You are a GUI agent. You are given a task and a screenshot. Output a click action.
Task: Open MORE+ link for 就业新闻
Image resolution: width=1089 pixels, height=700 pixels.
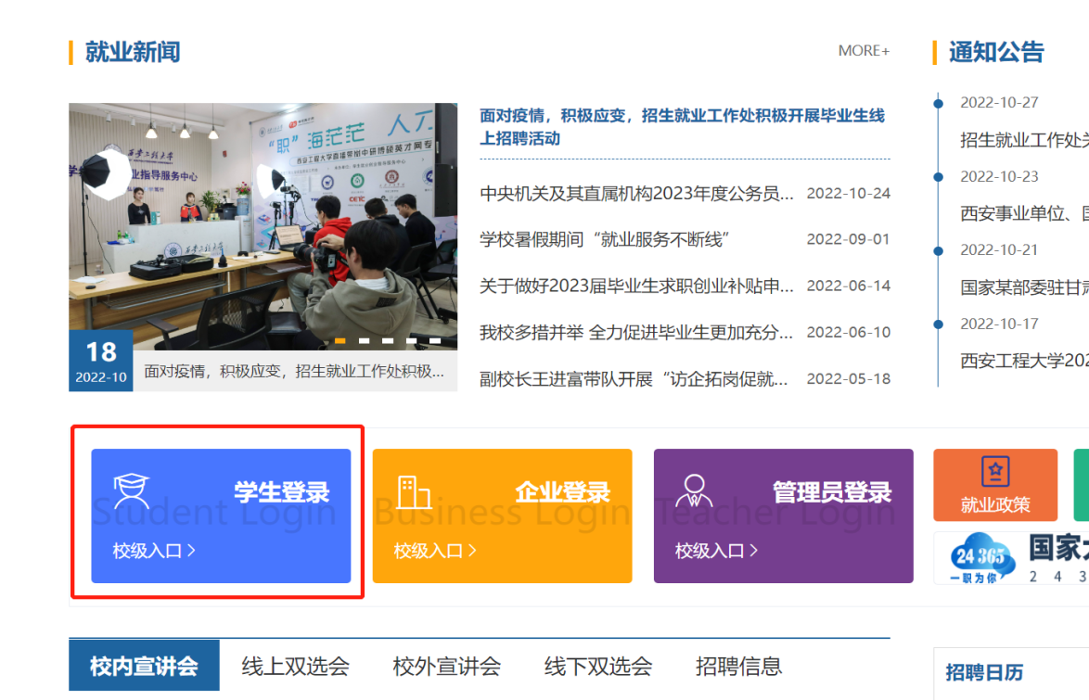pyautogui.click(x=863, y=51)
